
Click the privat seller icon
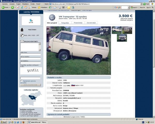click(x=31, y=20)
